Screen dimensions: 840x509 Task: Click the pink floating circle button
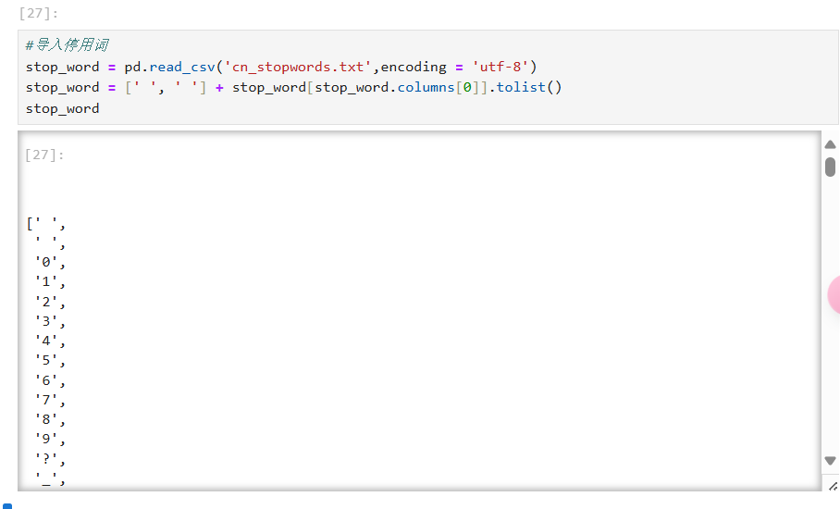click(x=834, y=294)
